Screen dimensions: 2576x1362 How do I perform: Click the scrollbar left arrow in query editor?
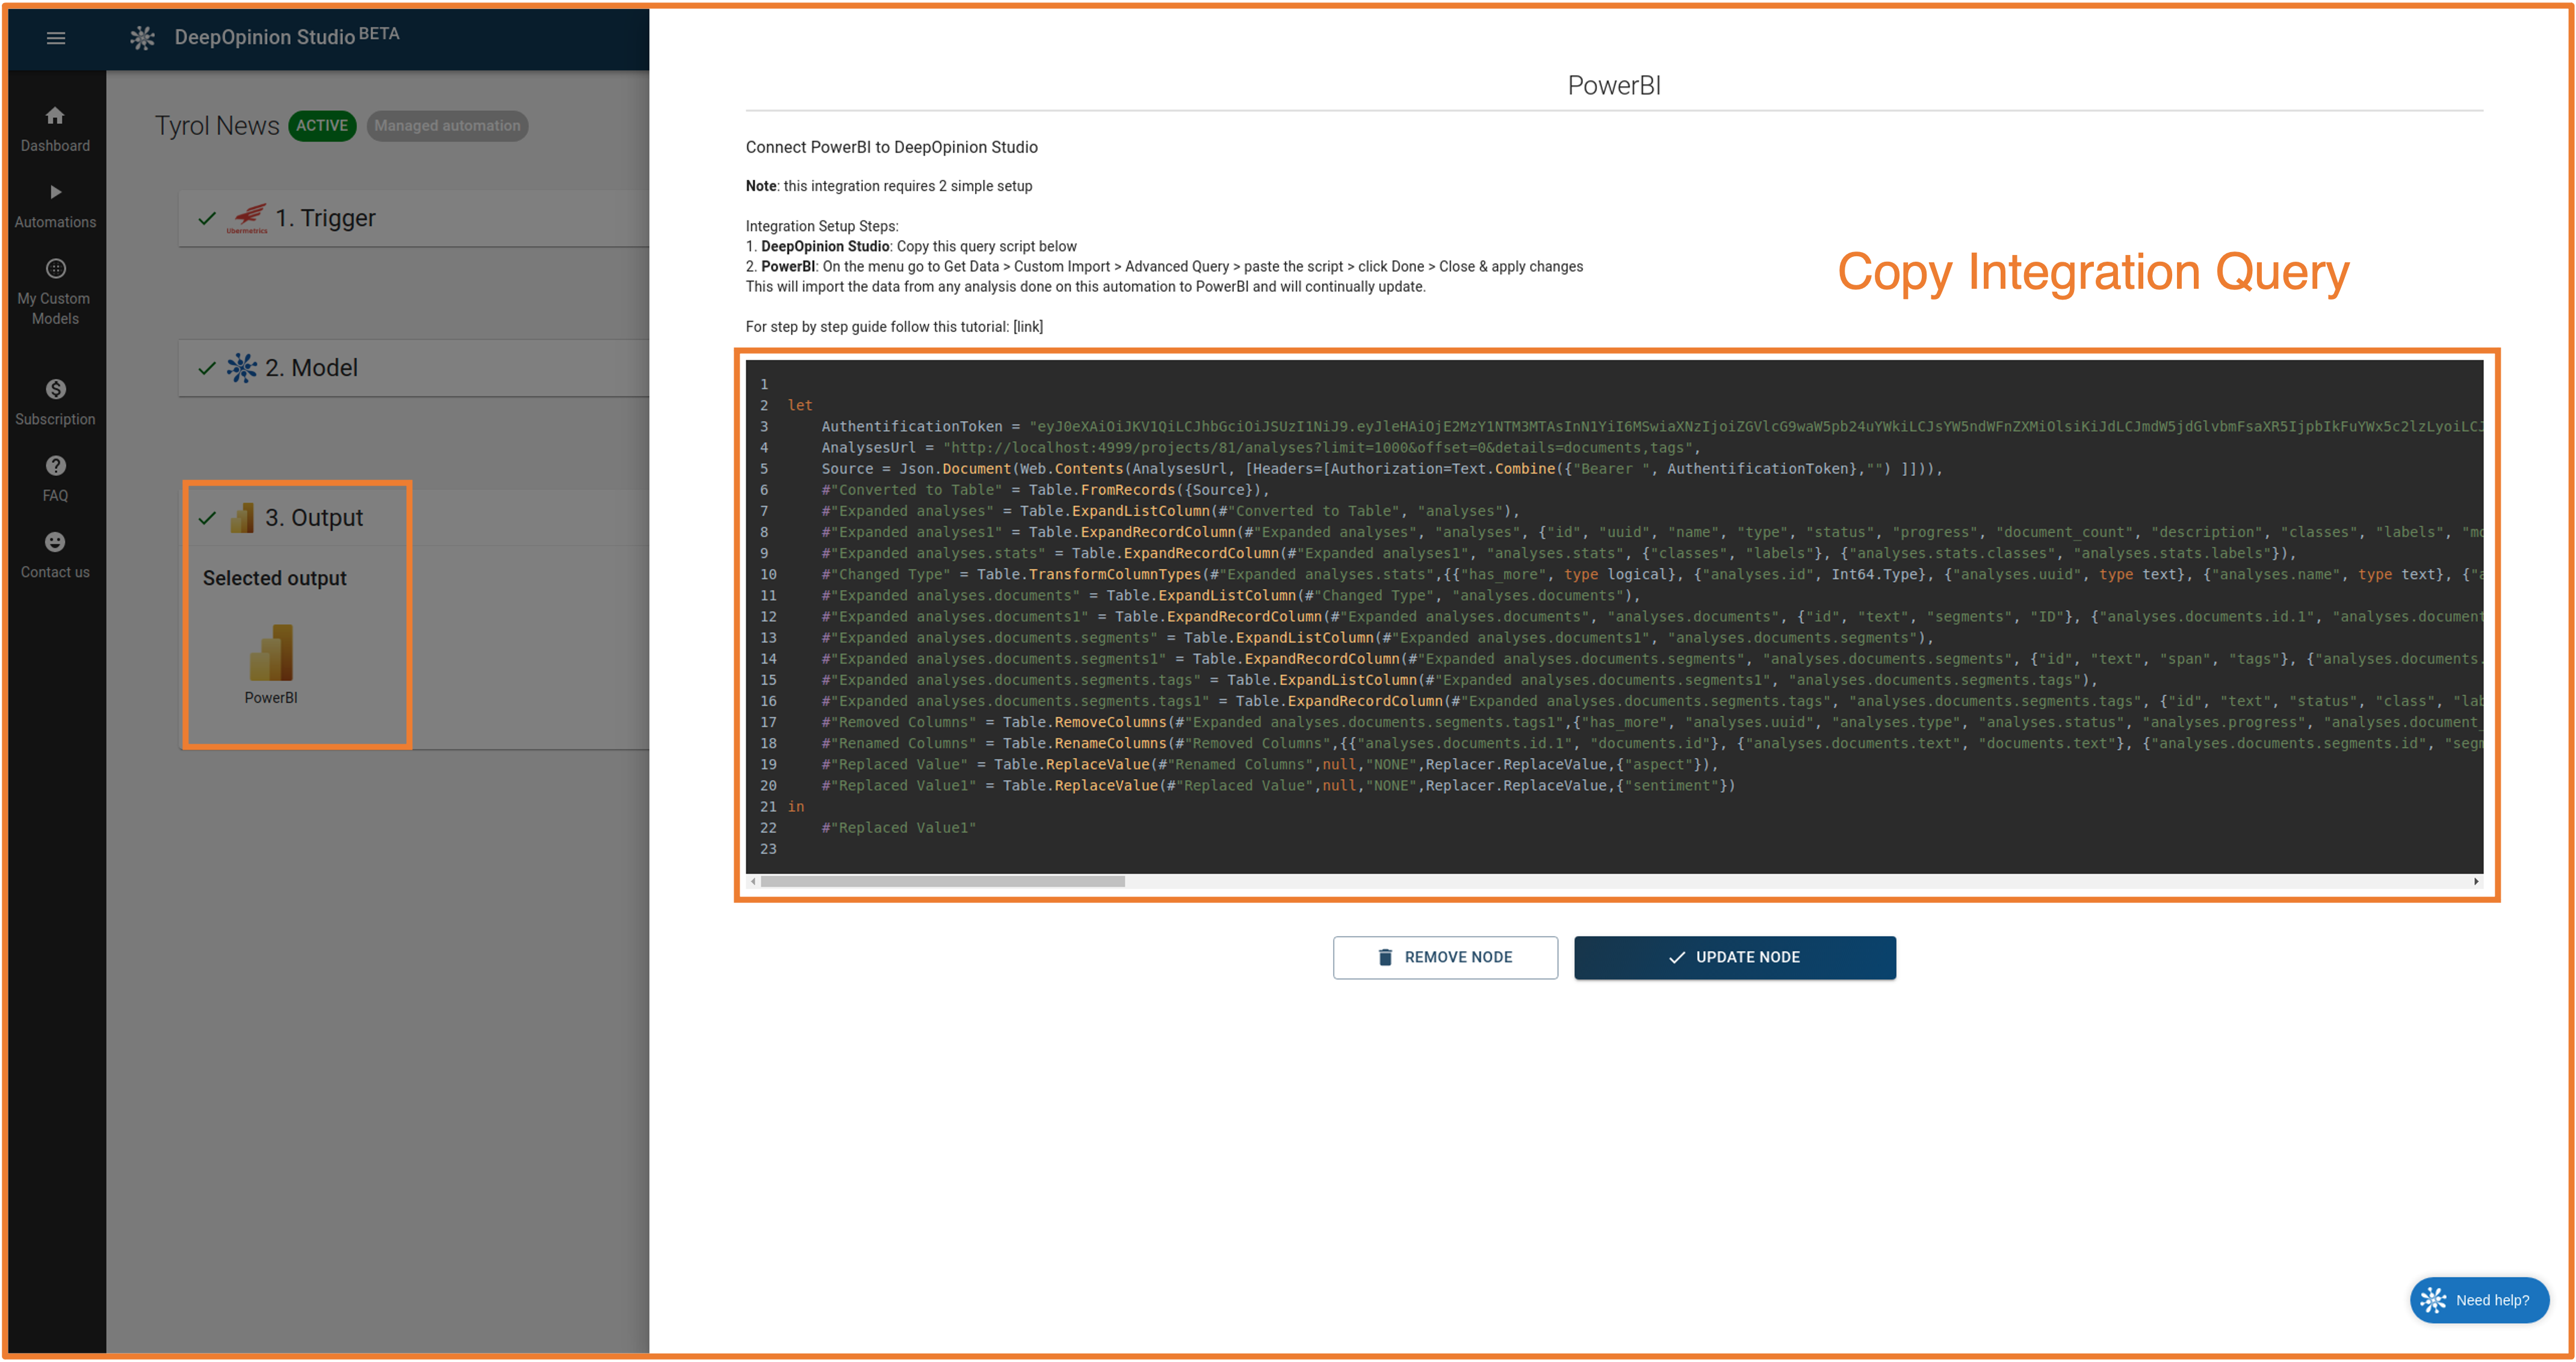752,881
